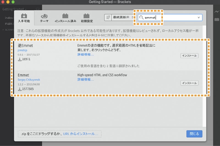
Task: Click version text 0.0.1 — 2017/11/27
Action: [29, 55]
